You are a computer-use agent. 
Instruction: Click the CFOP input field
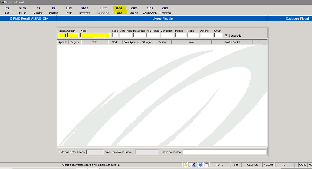[x=218, y=35]
